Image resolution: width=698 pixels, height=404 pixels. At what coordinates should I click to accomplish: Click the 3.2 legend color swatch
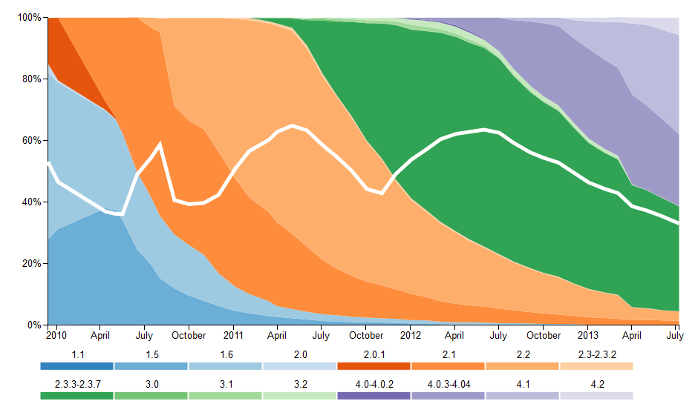(299, 396)
